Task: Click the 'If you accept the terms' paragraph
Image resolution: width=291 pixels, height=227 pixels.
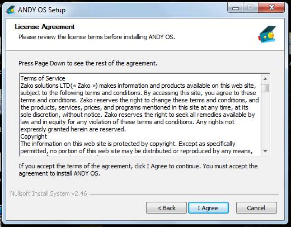Action: (138, 169)
